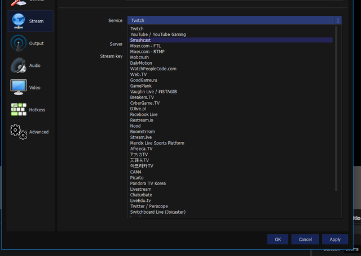
Task: Open the Video settings monitor icon
Action: [x=19, y=87]
